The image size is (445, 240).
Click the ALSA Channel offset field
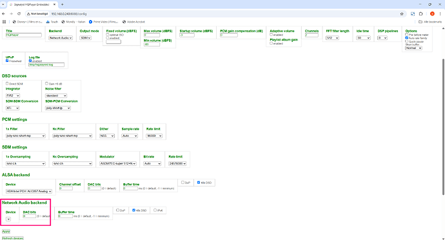(66, 188)
